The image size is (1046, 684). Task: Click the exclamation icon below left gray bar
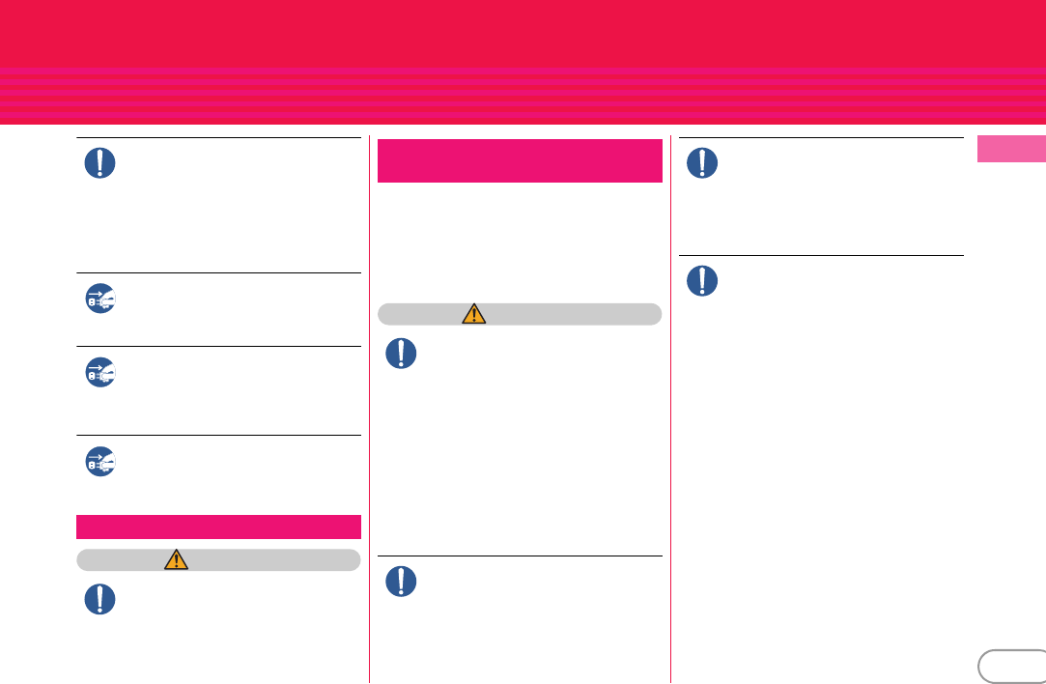coord(100,599)
